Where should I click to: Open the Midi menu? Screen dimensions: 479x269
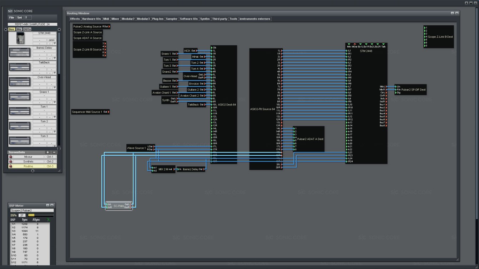[x=106, y=19]
